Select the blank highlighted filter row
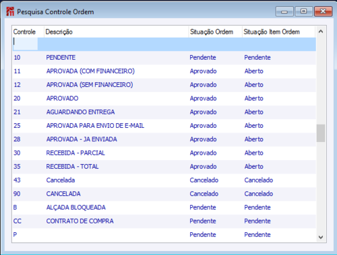337x255 pixels. 164,44
